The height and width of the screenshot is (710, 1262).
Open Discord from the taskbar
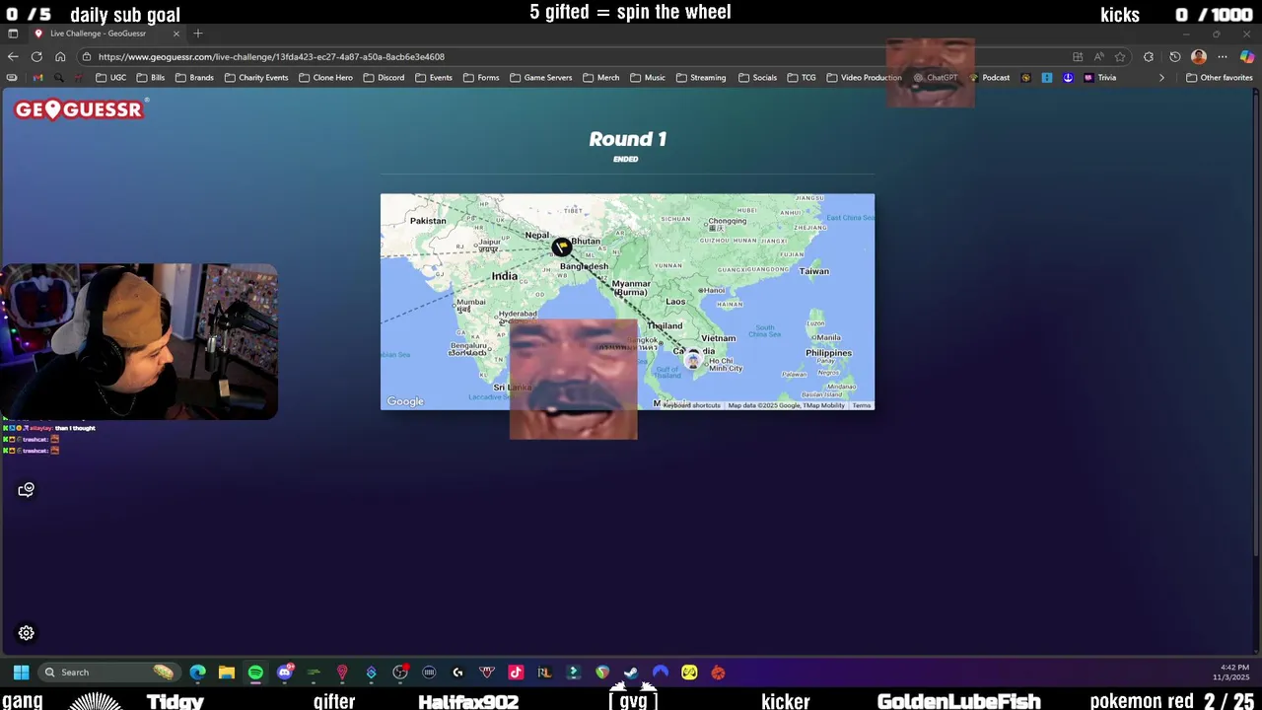click(x=285, y=673)
